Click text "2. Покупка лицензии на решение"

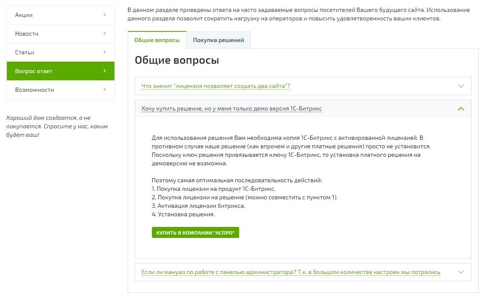(198, 197)
